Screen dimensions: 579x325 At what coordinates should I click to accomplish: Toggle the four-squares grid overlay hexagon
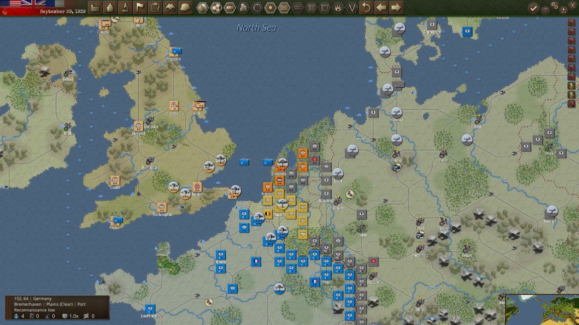point(311,8)
